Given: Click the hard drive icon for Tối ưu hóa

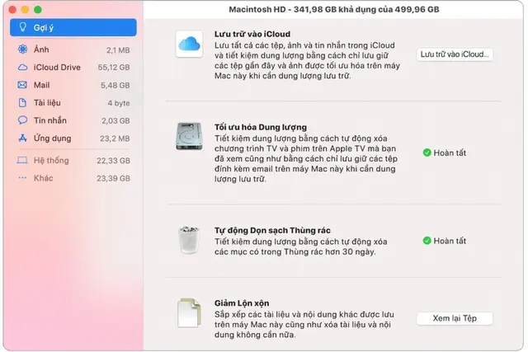Looking at the screenshot, I should (x=189, y=136).
